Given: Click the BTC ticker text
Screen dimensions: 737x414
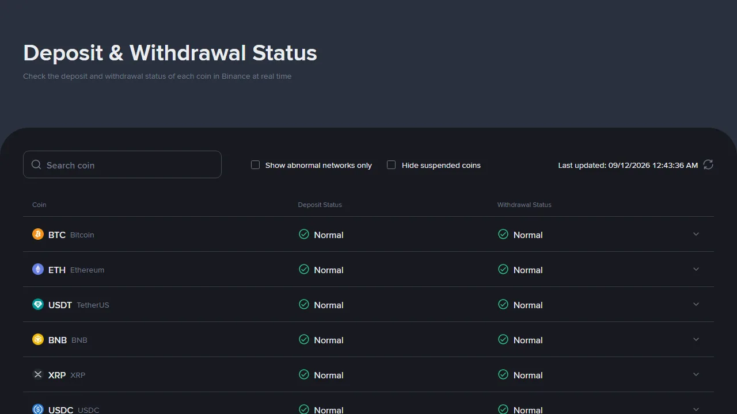Looking at the screenshot, I should (57, 235).
